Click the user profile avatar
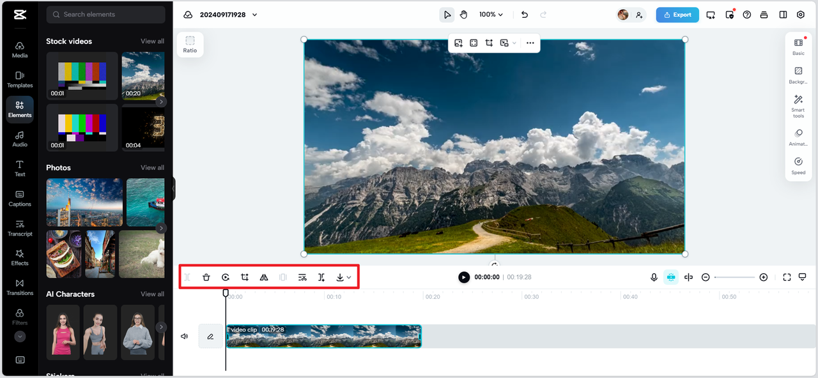This screenshot has width=818, height=378. pos(623,15)
